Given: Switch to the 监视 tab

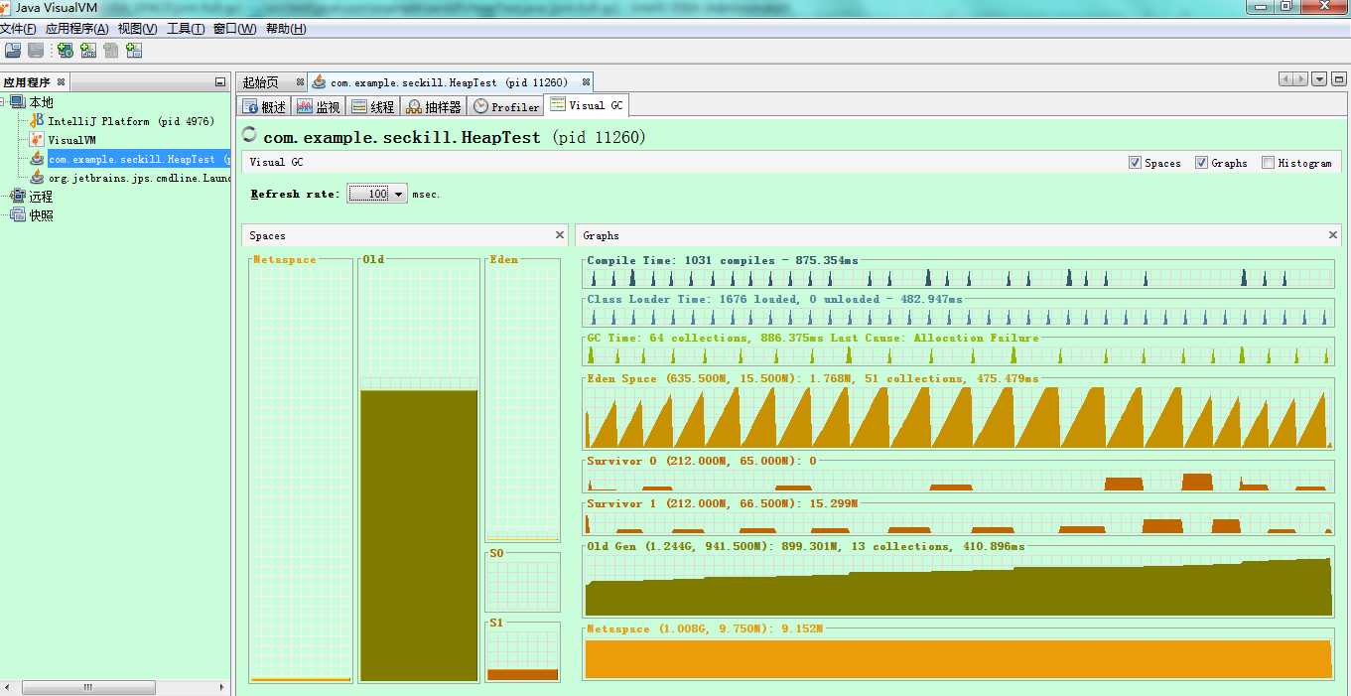Looking at the screenshot, I should tap(319, 106).
